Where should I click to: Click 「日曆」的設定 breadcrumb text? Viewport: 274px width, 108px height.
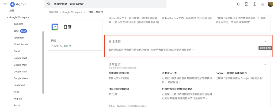pos(95,12)
